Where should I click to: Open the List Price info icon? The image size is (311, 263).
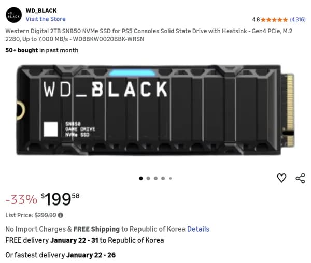click(61, 215)
